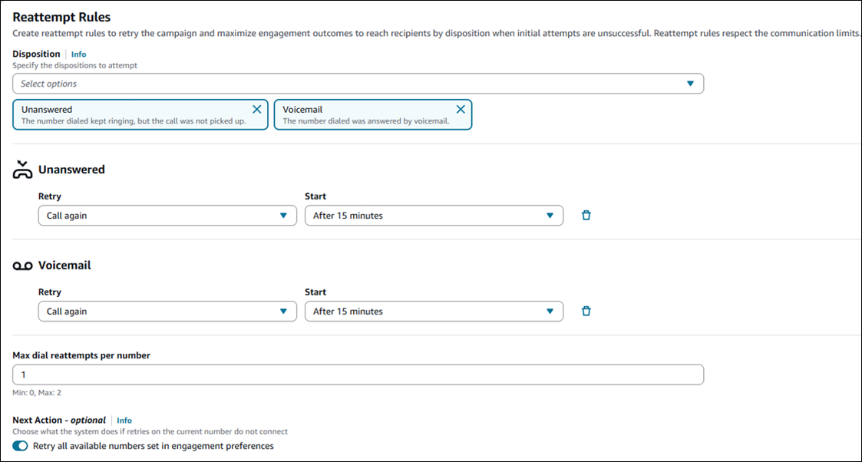
Task: Click the Info link next to Next Action
Action: click(x=124, y=420)
